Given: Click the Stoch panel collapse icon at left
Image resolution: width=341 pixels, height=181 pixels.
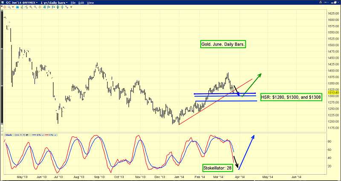Looking at the screenshot, I should pos(3,135).
